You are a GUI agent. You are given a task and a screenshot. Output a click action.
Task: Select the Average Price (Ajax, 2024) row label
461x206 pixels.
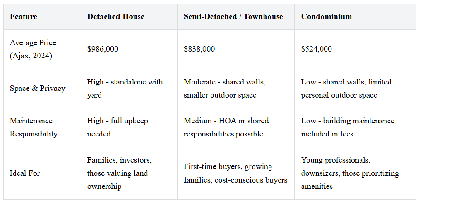tap(33, 49)
